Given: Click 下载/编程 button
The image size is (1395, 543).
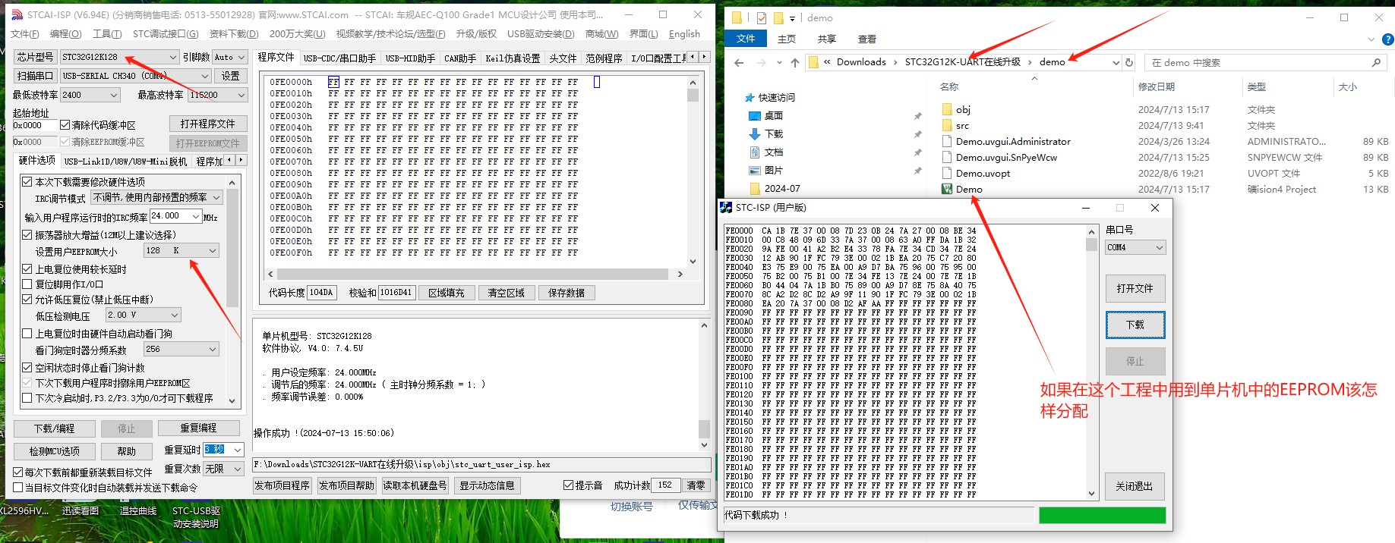Looking at the screenshot, I should (54, 428).
